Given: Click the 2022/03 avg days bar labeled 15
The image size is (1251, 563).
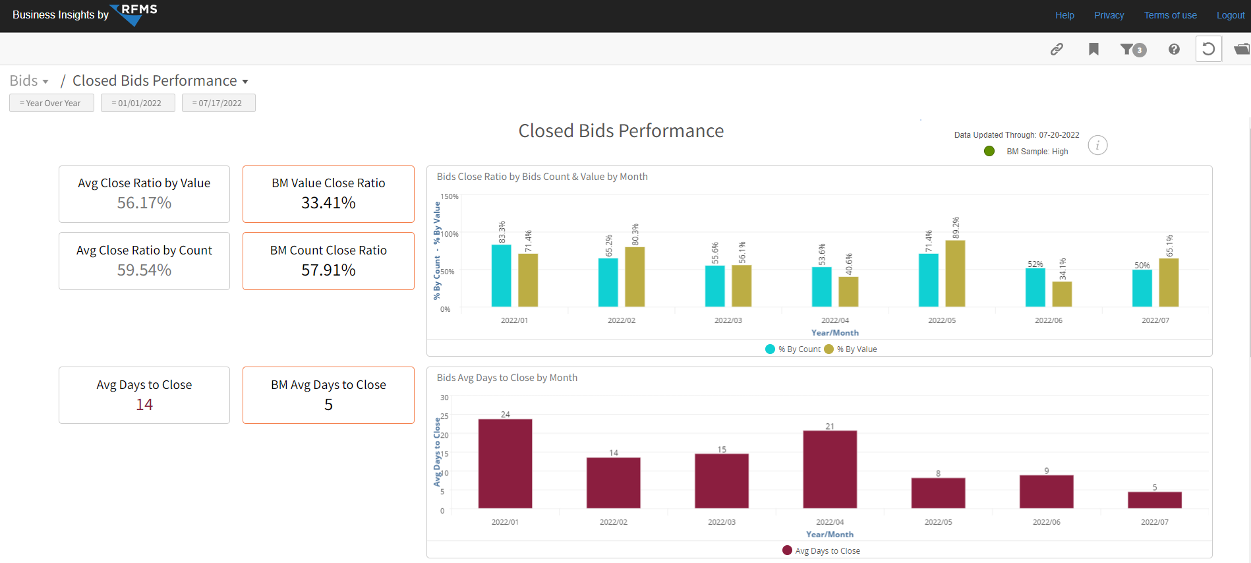Looking at the screenshot, I should click(722, 481).
